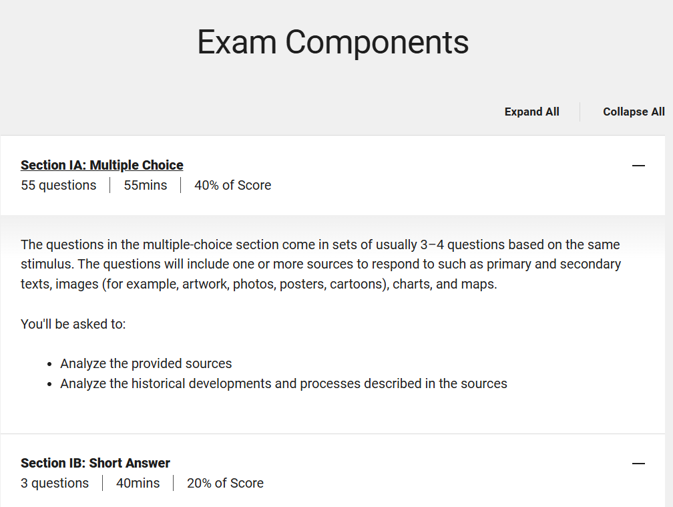Click the "You'll be asked to:" line

(73, 325)
